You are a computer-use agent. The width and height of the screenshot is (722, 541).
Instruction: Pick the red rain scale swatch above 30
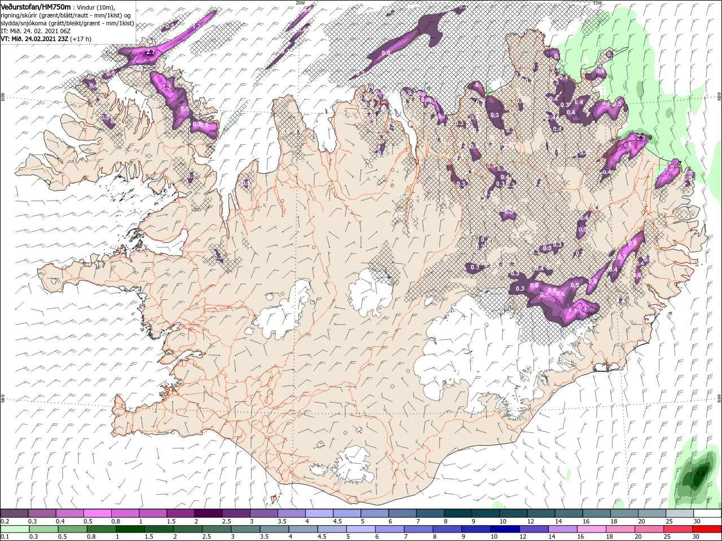point(707,529)
